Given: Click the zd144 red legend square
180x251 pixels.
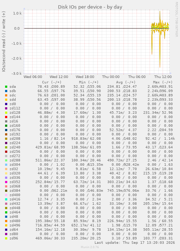Looking at the screenshot, I should [6, 117].
